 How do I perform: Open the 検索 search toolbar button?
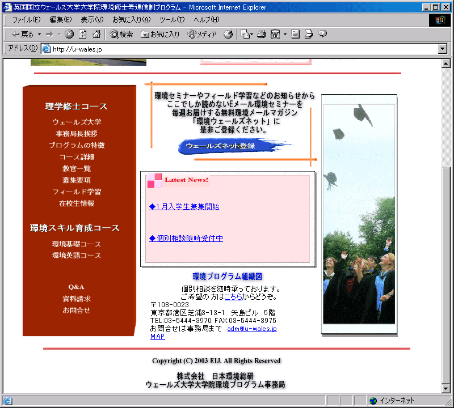[121, 35]
